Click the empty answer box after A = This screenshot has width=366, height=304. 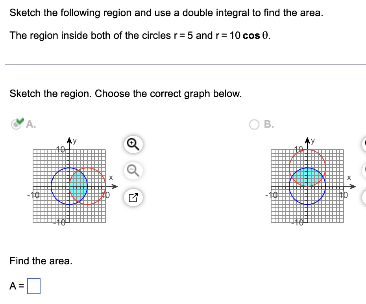tap(33, 286)
